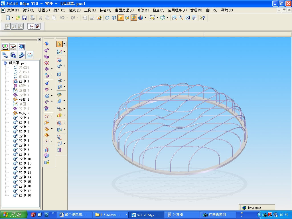Image resolution: width=292 pixels, height=219 pixels.
Task: Open dropdown beside Select arrow tool
Action: [64, 44]
